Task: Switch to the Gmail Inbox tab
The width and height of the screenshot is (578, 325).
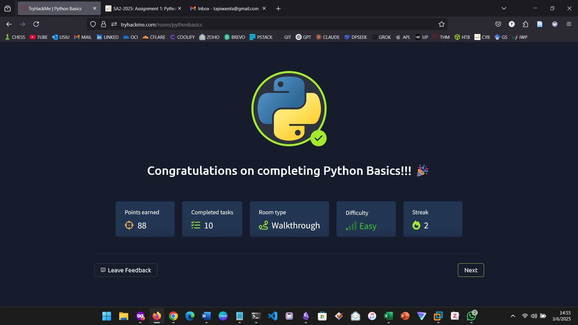Action: [226, 8]
